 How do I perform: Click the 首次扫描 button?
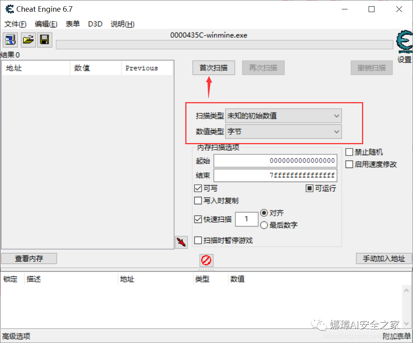pos(214,68)
